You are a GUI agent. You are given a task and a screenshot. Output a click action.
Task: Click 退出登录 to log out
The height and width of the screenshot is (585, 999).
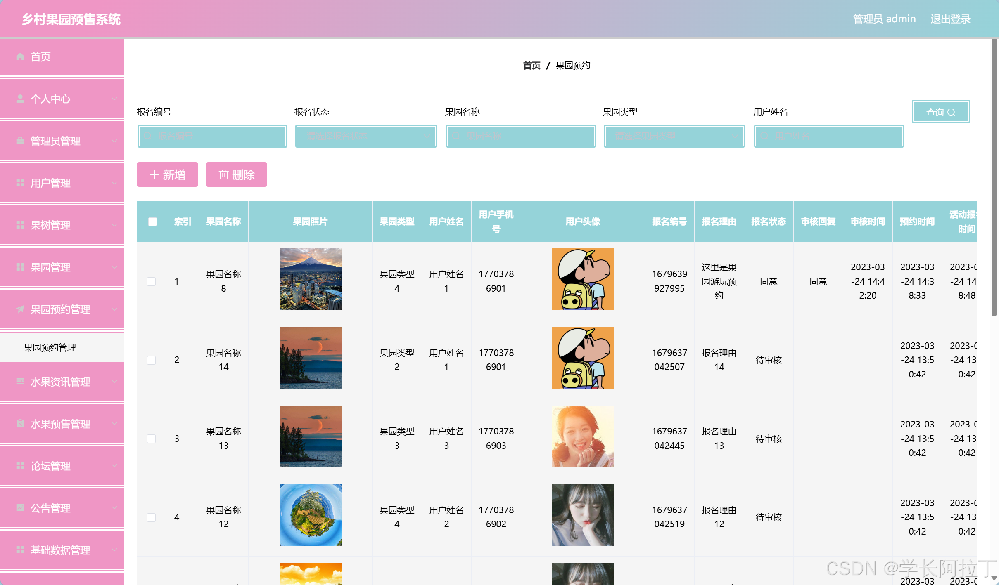(950, 19)
